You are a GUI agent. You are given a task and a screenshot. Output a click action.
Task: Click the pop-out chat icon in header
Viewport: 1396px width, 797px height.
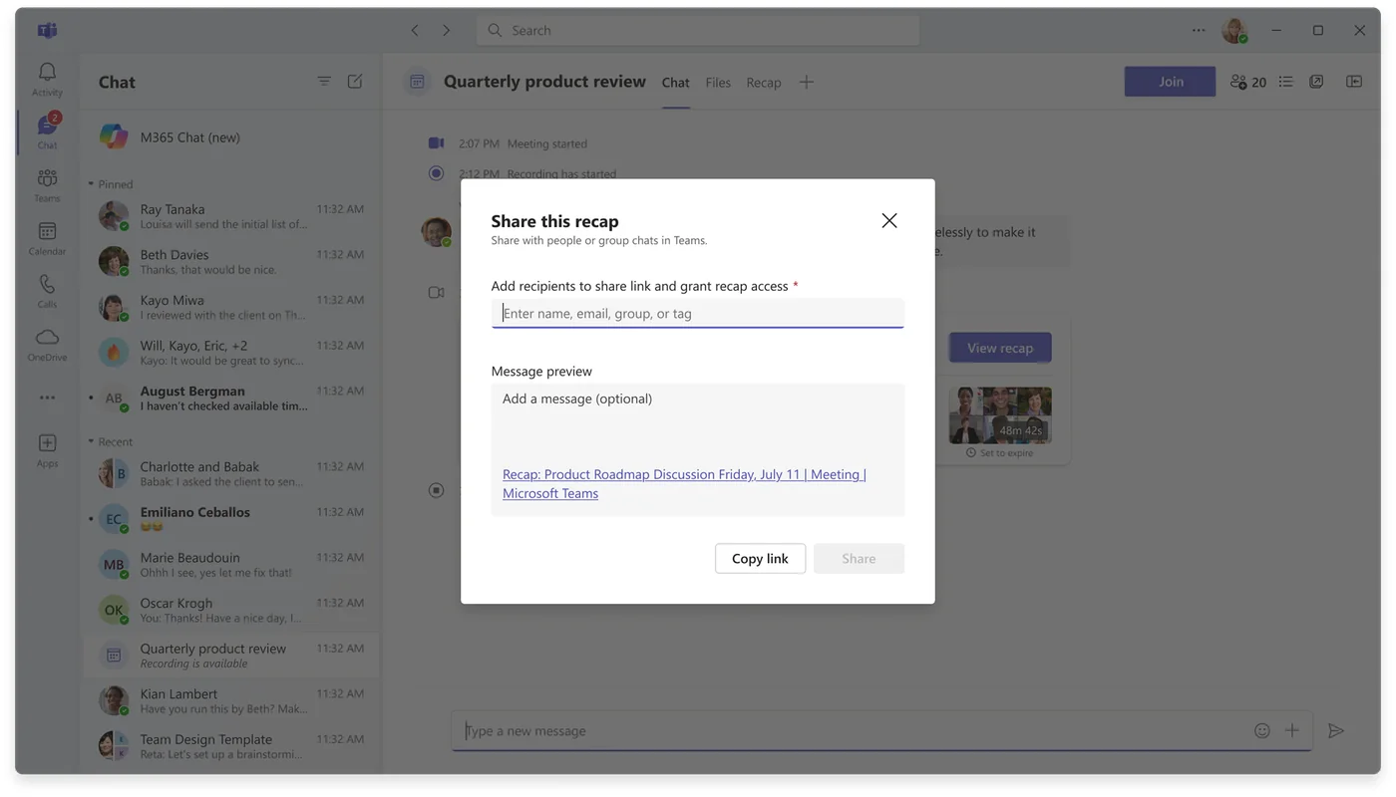[x=1316, y=82]
